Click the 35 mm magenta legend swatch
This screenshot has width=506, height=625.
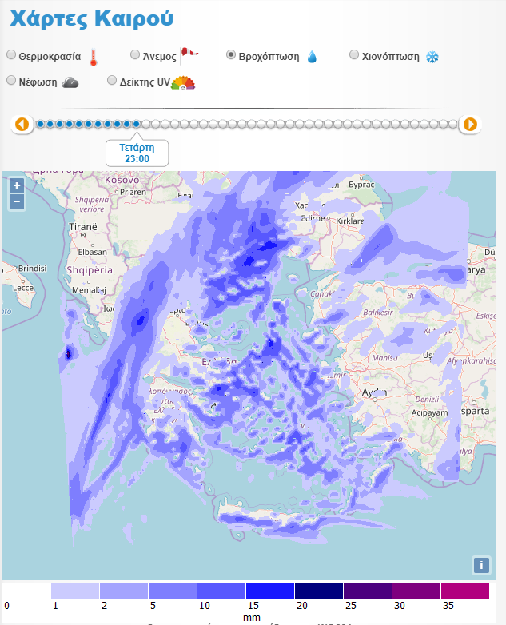(465, 591)
